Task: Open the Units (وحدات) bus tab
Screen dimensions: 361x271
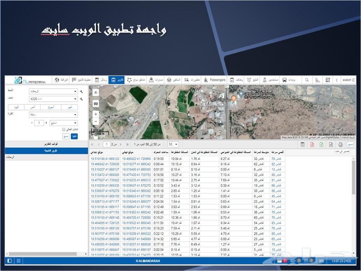Action: [289, 80]
